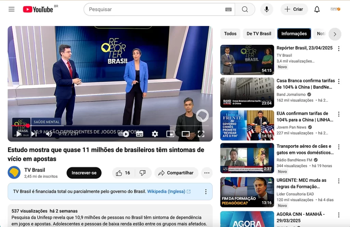
Task: Open options for the TV Brasil funding notice
Action: click(x=206, y=192)
